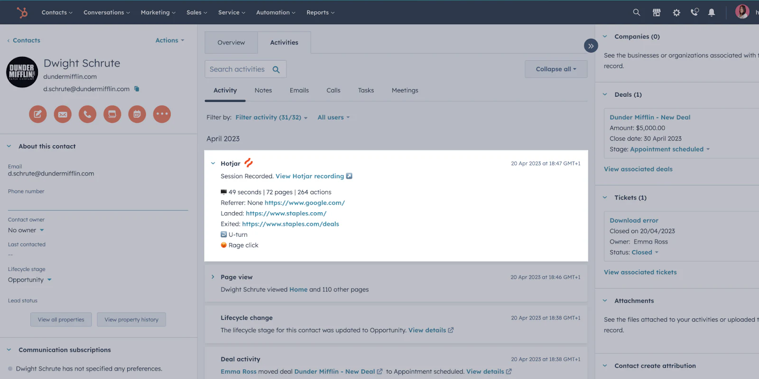Collapse right sidebar with double-arrow button
Screen dimensions: 759x379
591,46
